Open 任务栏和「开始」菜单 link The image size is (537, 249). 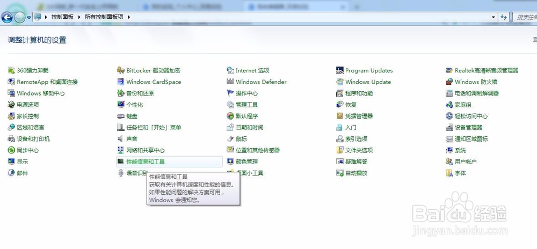pos(154,127)
